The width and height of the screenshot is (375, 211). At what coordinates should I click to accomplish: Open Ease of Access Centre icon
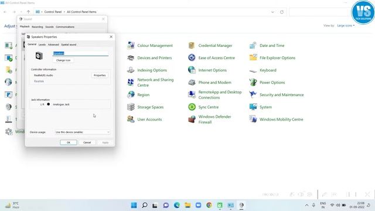tap(192, 57)
